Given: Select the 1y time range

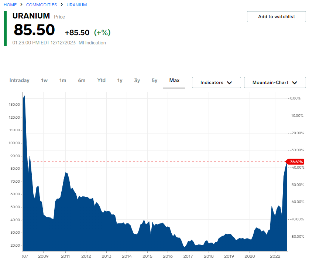Looking at the screenshot, I should (x=120, y=81).
